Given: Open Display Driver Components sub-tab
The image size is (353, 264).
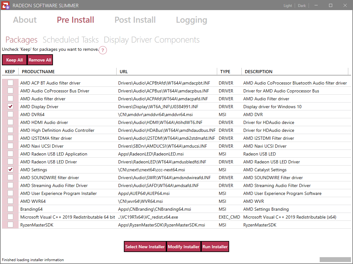Looking at the screenshot, I should (x=152, y=40).
